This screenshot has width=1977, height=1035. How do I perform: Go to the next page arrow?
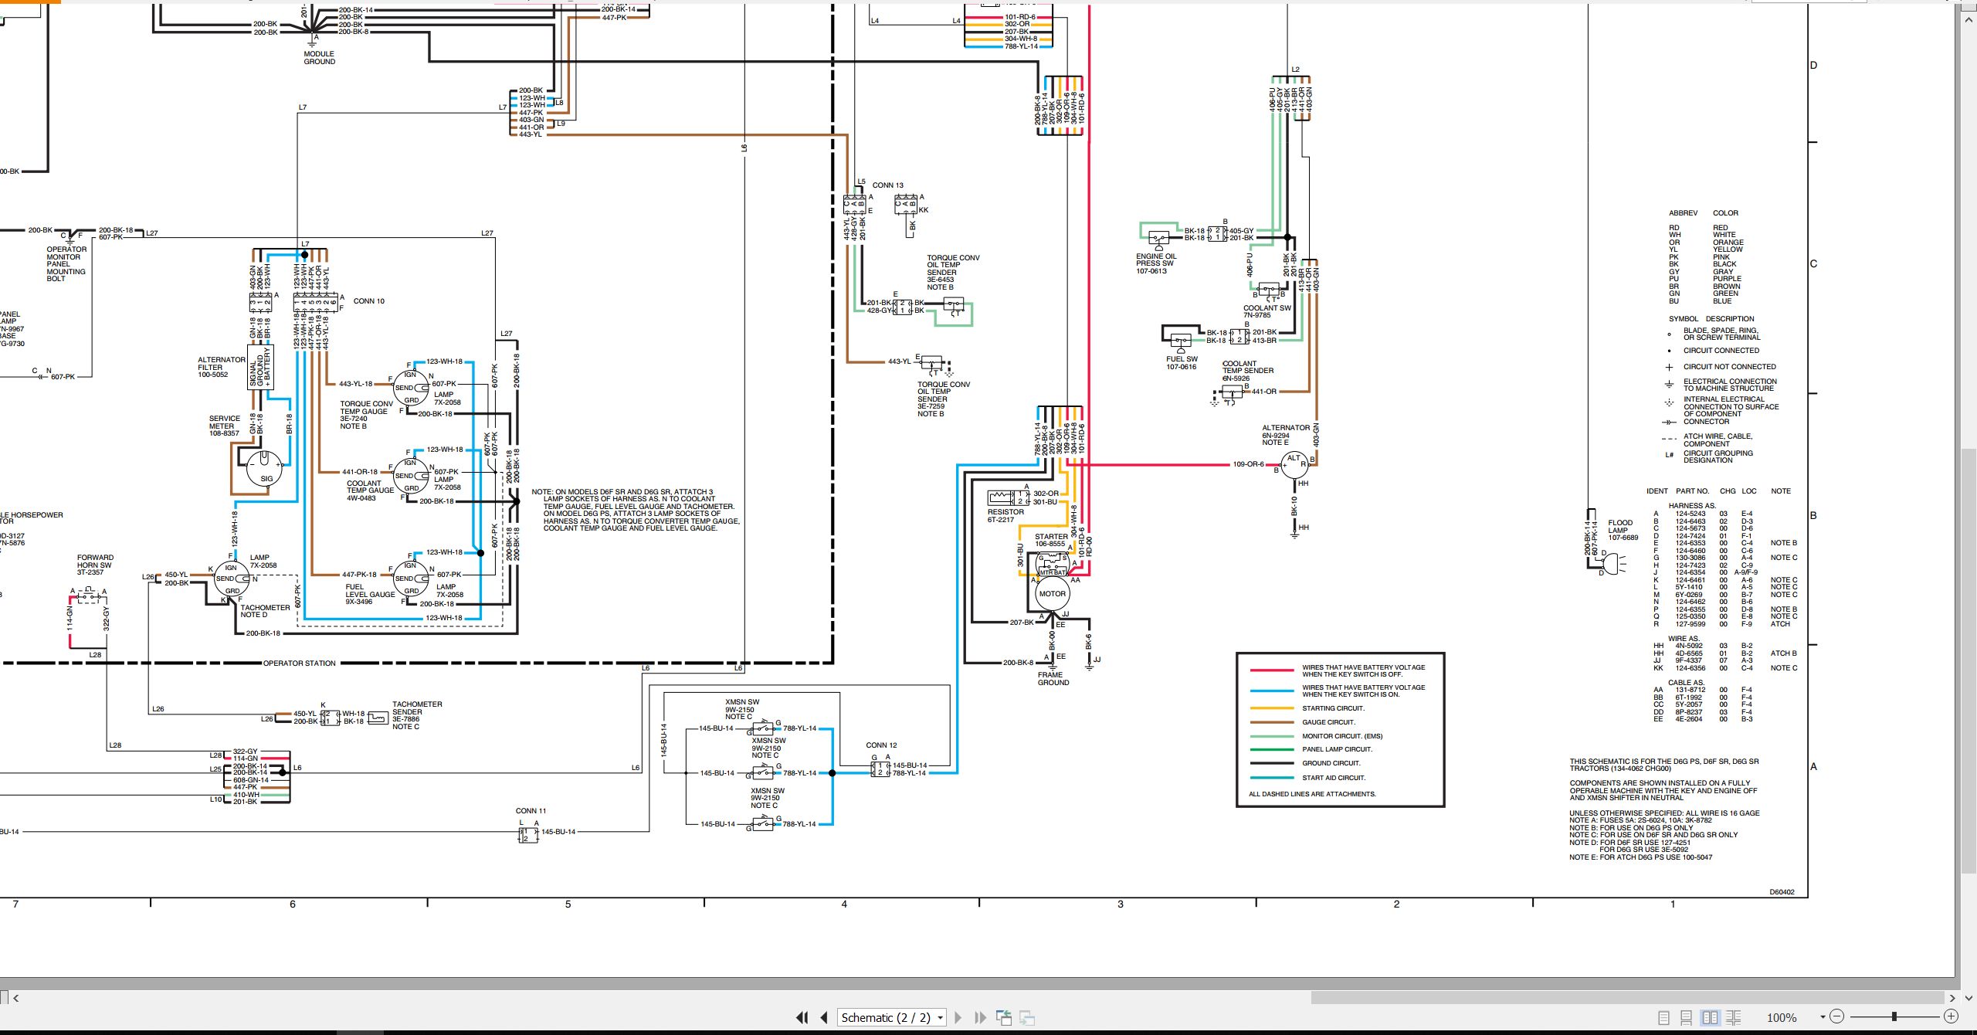[958, 1017]
